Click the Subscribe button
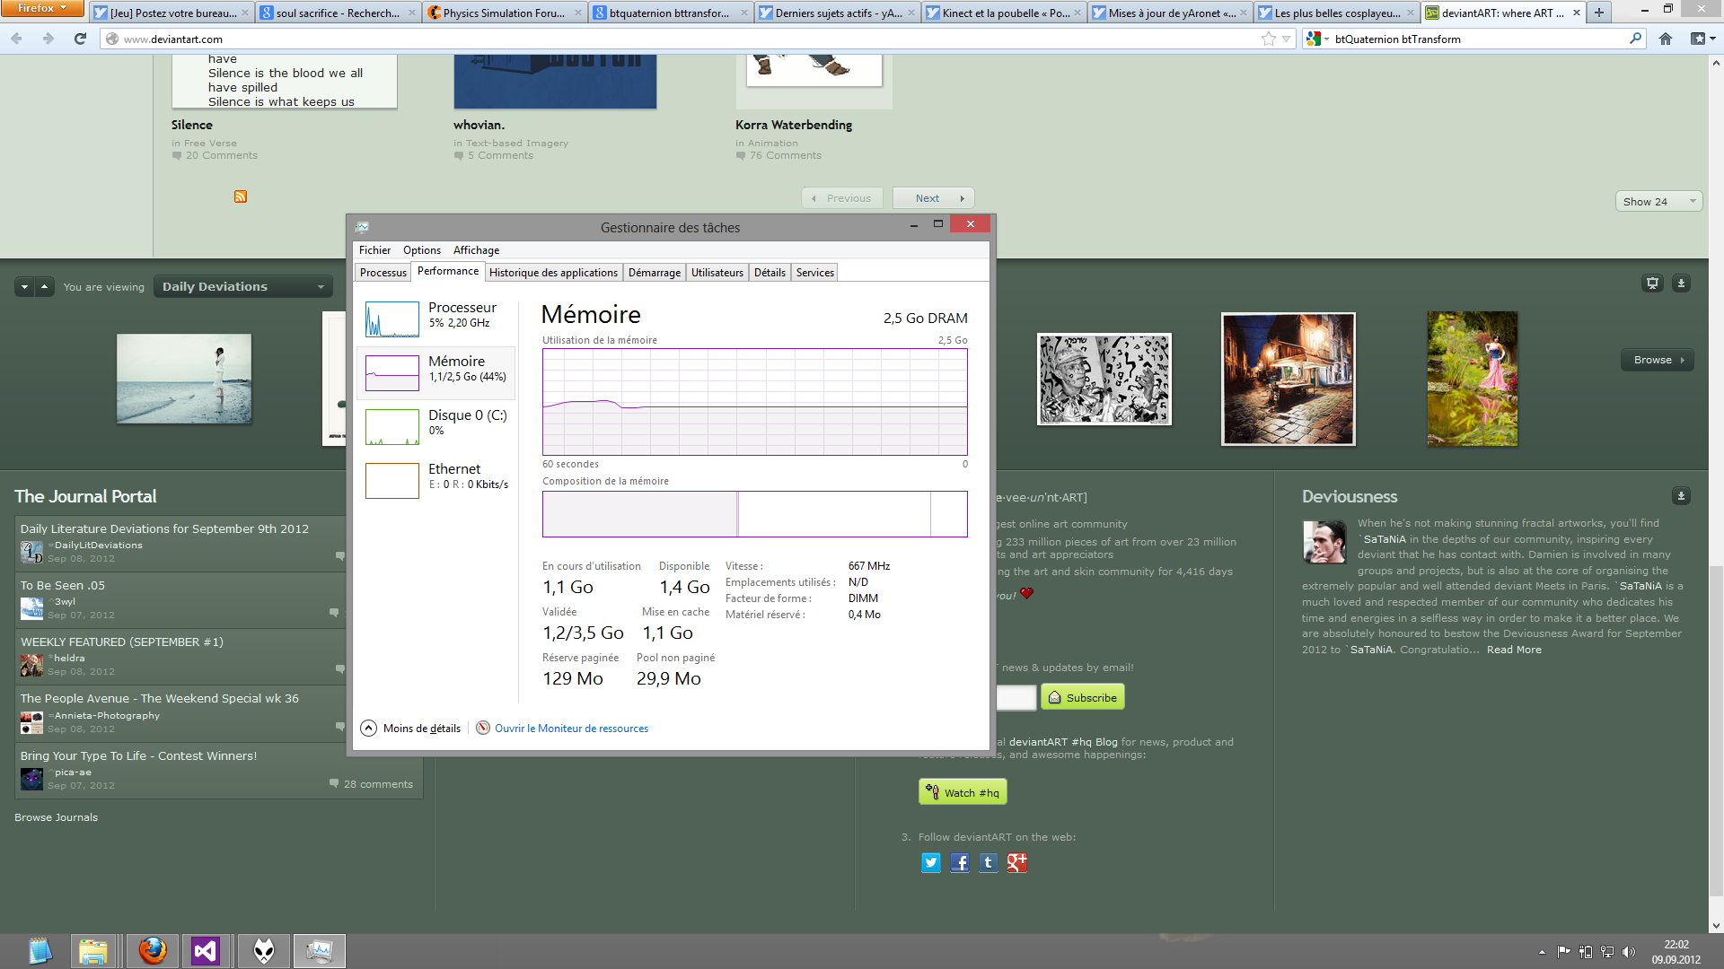1724x969 pixels. pos(1082,697)
